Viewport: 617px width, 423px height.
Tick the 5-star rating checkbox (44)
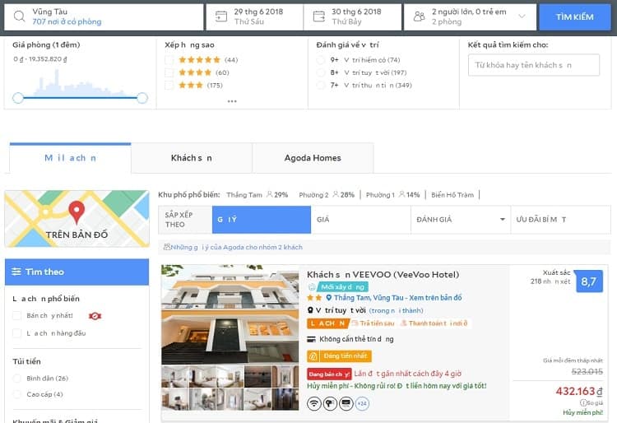(169, 60)
